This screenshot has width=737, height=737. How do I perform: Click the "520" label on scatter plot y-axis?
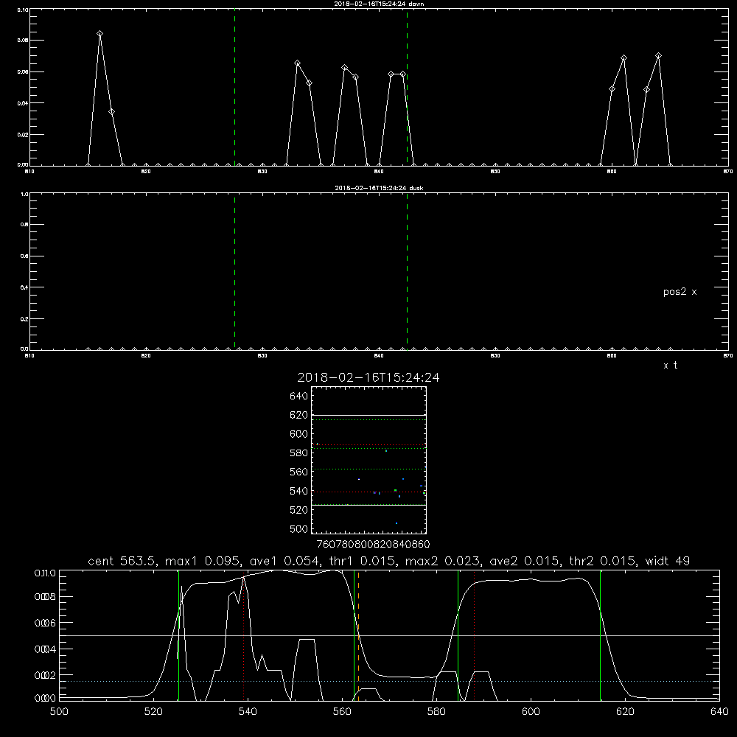point(299,510)
